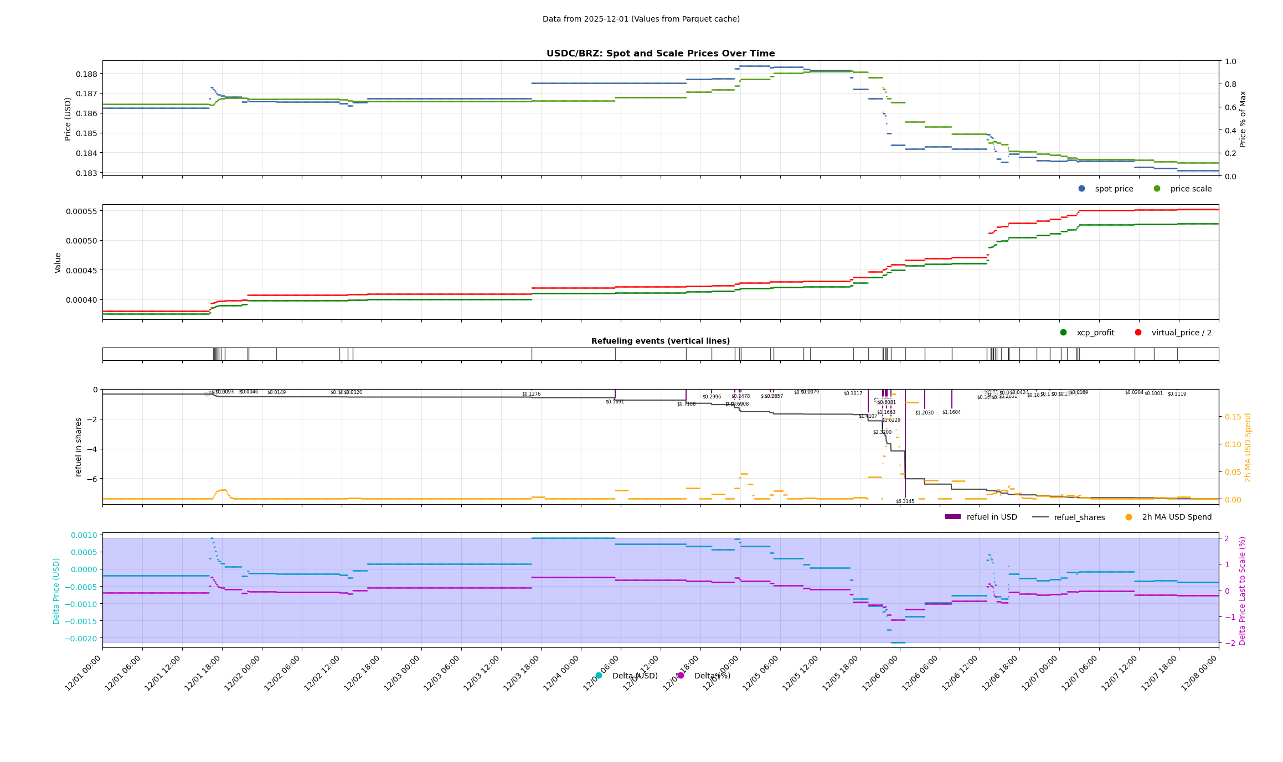This screenshot has width=1283, height=762.
Task: Click the Delta Price Last to Scale (%) label
Action: [x=1242, y=590]
